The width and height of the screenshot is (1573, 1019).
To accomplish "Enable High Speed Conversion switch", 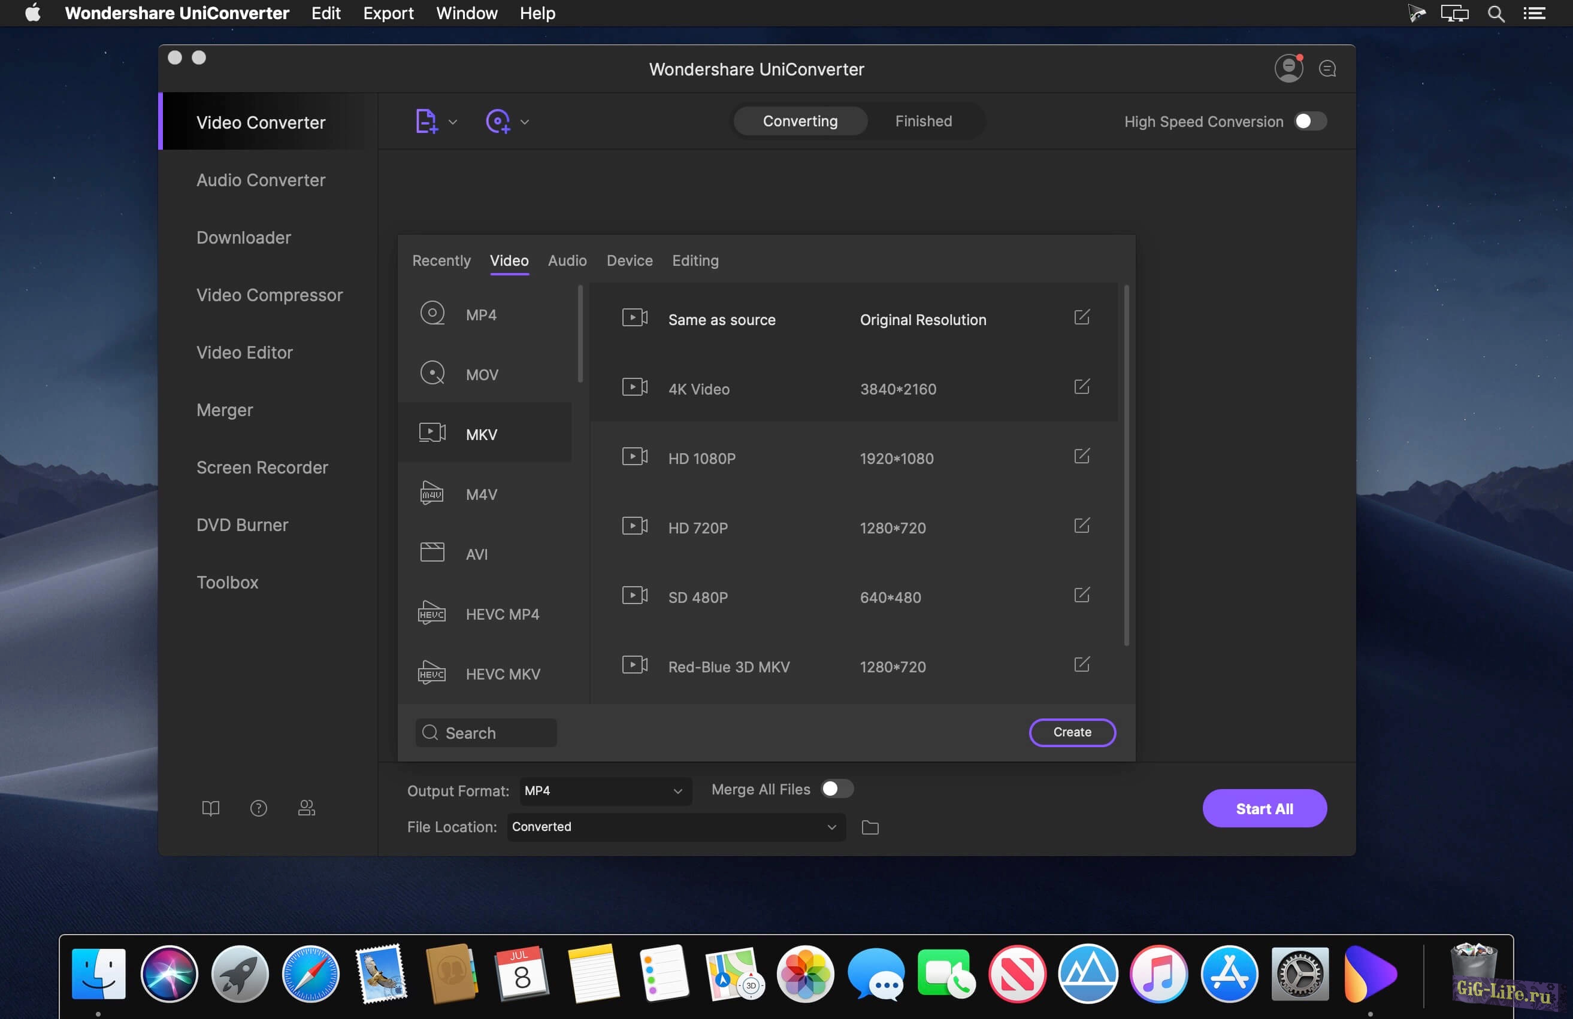I will pyautogui.click(x=1309, y=122).
